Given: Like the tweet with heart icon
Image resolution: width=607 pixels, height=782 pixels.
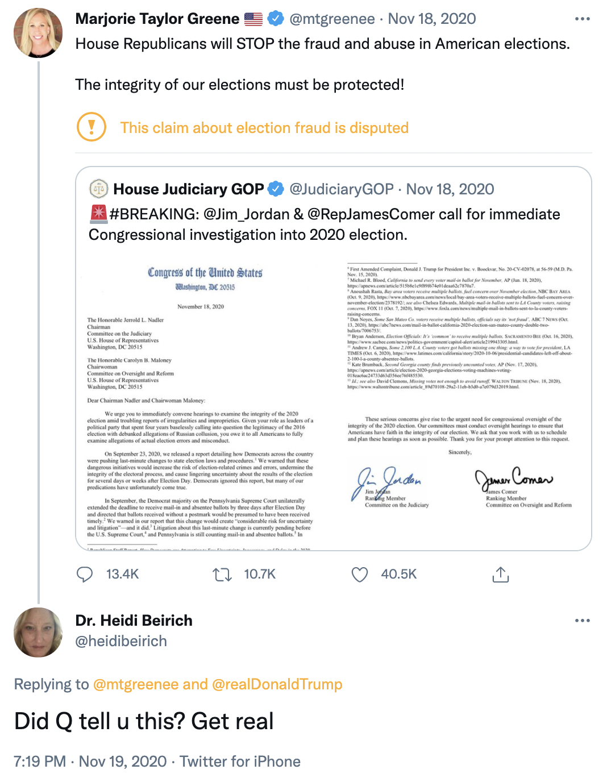Looking at the screenshot, I should tap(360, 575).
